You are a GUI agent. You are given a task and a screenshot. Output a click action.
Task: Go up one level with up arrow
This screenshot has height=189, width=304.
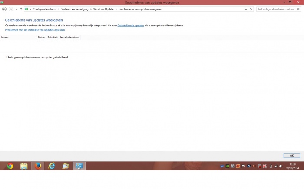pos(21,9)
